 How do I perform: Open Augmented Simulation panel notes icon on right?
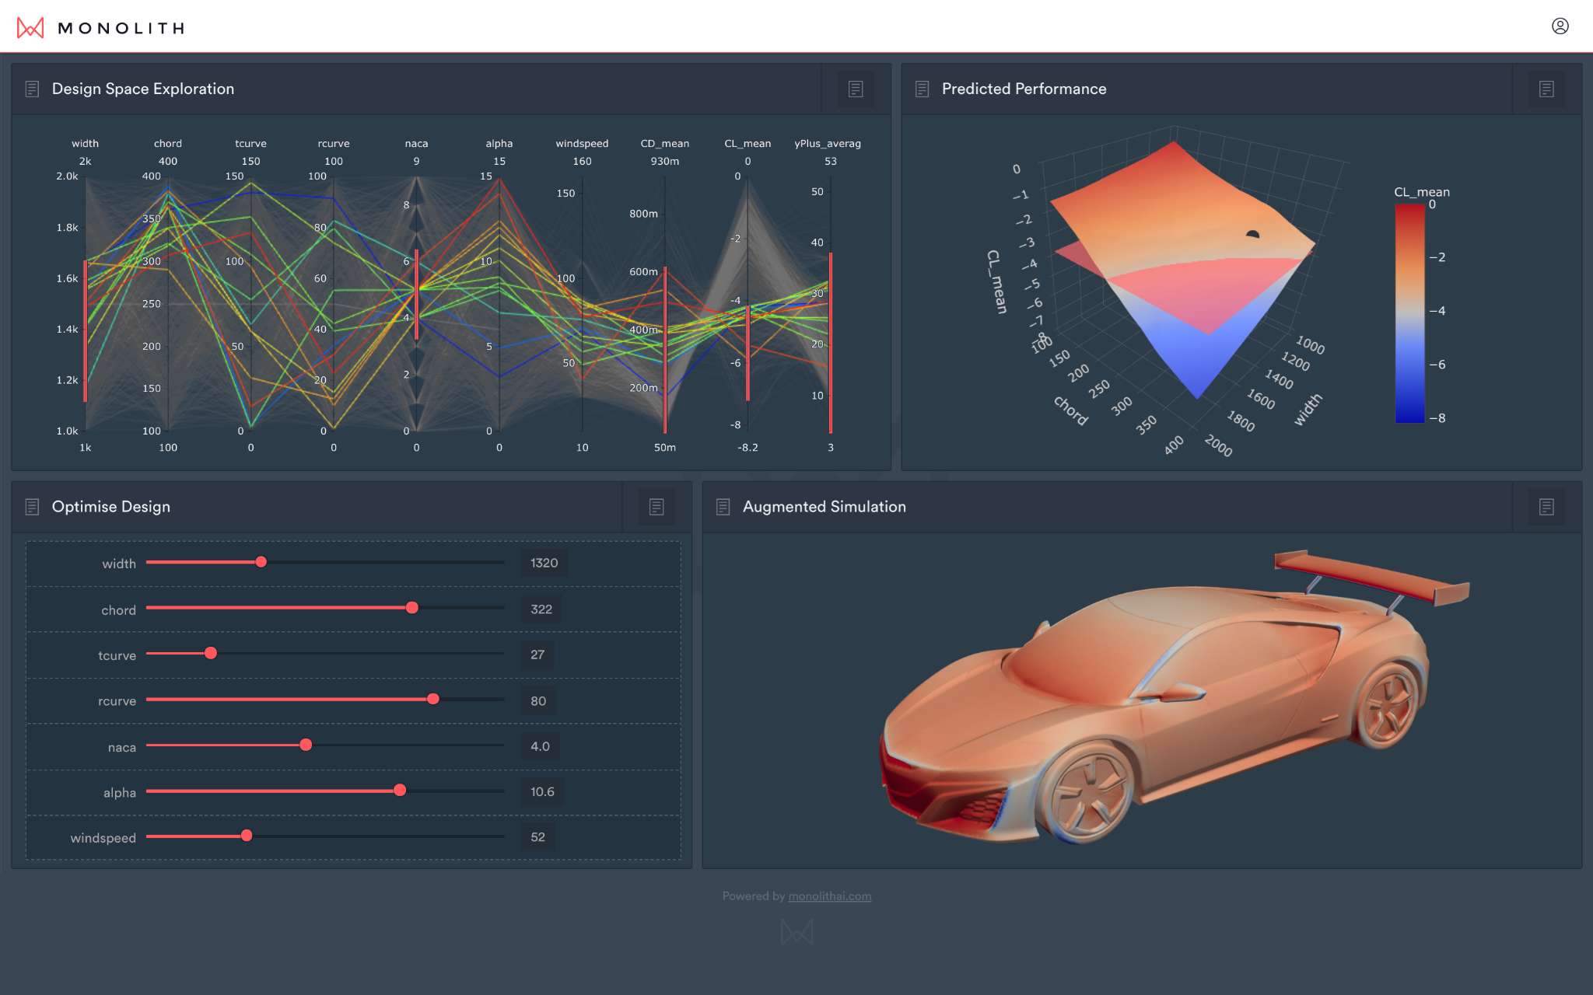(1546, 507)
